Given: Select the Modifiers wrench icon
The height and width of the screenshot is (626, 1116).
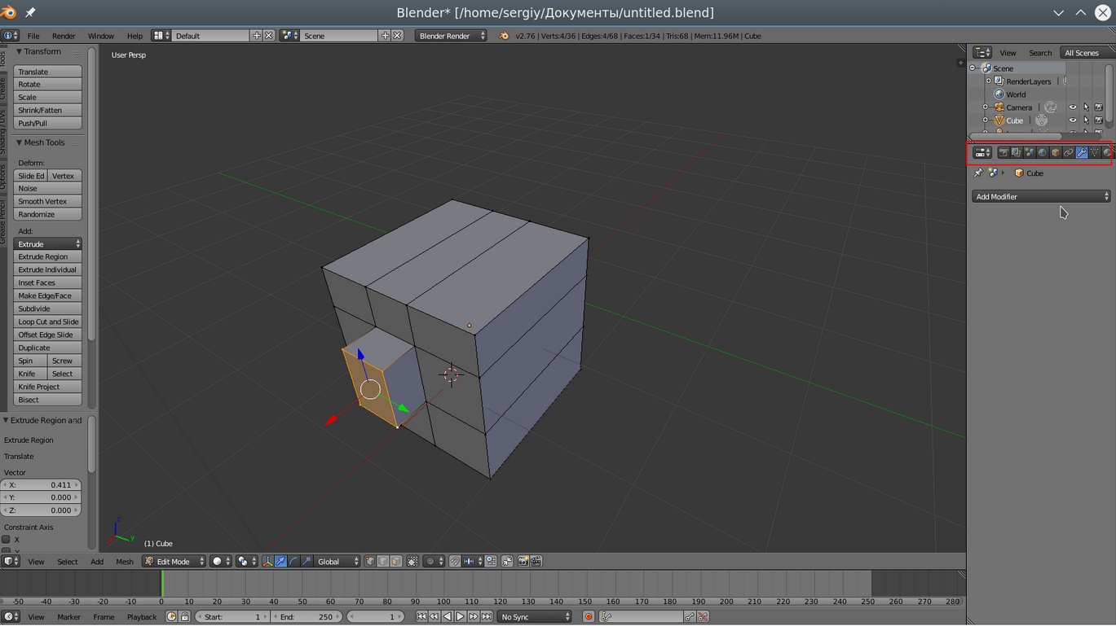Looking at the screenshot, I should (x=1082, y=153).
